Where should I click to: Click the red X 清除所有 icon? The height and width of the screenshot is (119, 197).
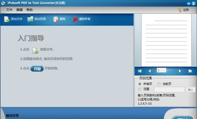(x=75, y=19)
